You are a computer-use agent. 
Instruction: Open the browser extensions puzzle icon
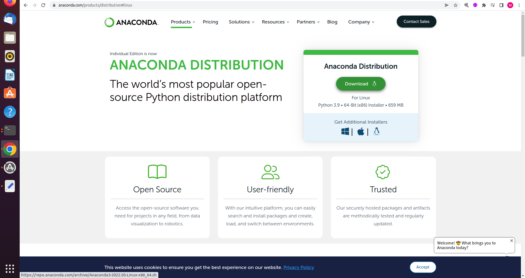point(484,5)
